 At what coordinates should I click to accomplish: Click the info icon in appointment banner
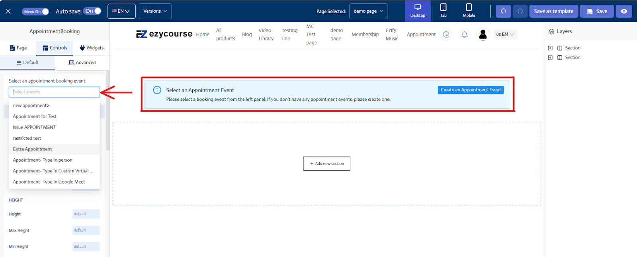157,90
